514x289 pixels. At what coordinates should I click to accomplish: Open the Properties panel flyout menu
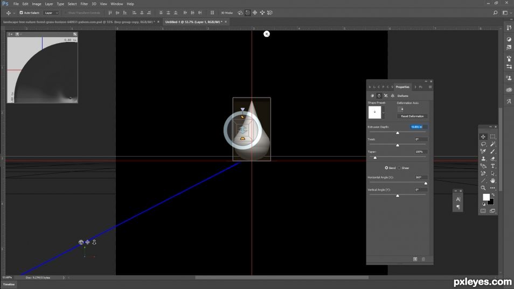click(430, 87)
